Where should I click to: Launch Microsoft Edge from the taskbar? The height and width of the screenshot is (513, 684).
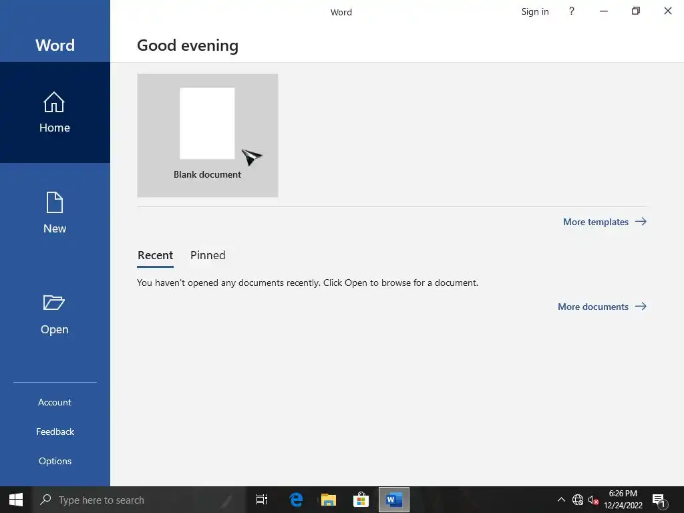click(296, 500)
